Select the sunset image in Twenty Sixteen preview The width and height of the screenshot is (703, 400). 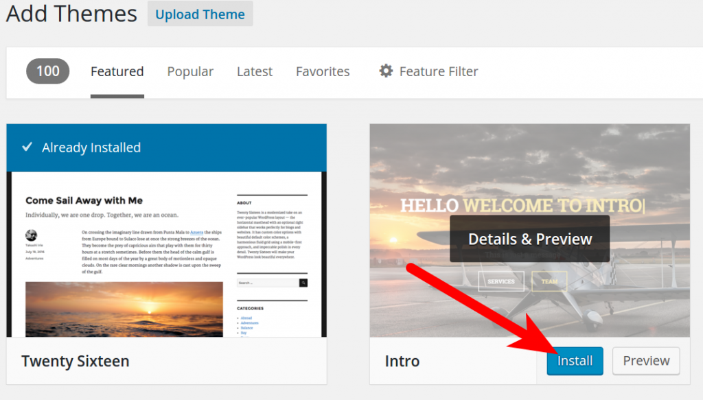(x=124, y=309)
